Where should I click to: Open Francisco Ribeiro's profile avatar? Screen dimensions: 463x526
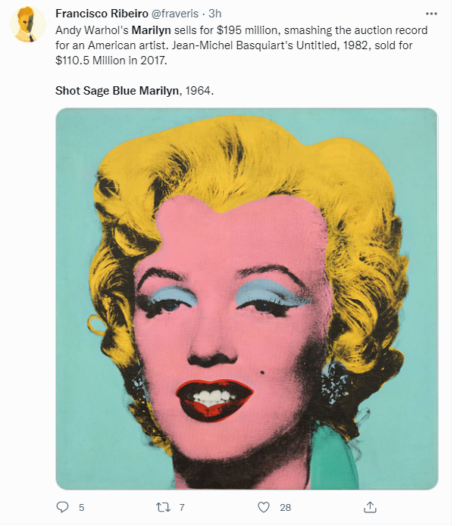click(28, 24)
